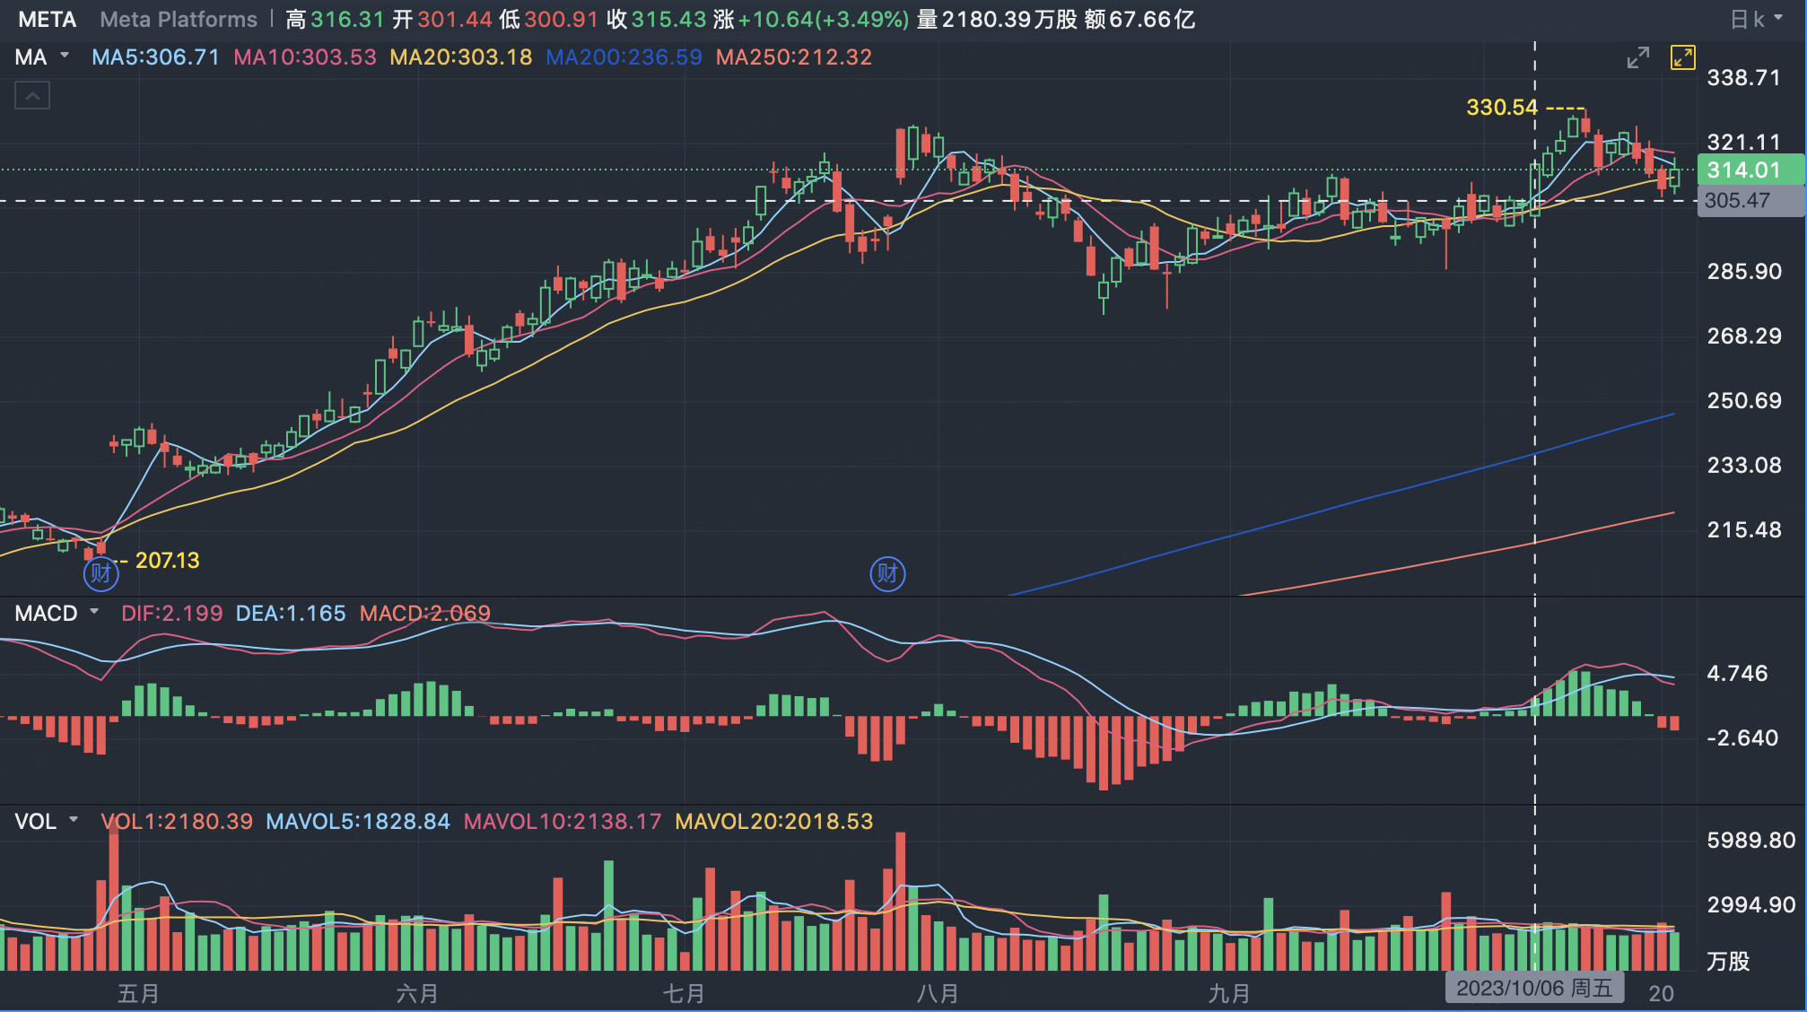This screenshot has height=1012, width=1807.
Task: Collapse panel using the up-chevron box
Action: point(32,95)
